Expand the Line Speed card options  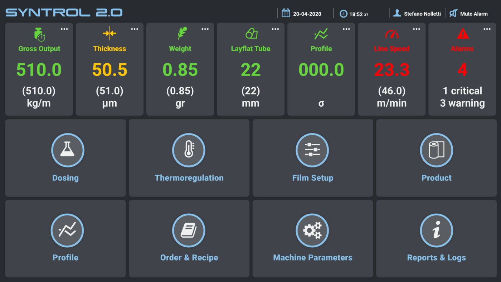coord(417,29)
